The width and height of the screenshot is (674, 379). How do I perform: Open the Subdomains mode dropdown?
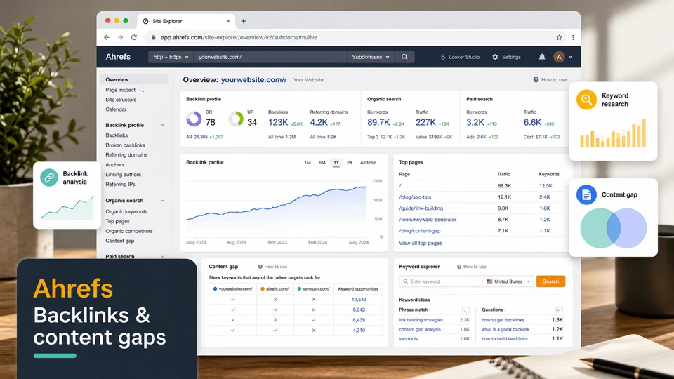pyautogui.click(x=371, y=57)
